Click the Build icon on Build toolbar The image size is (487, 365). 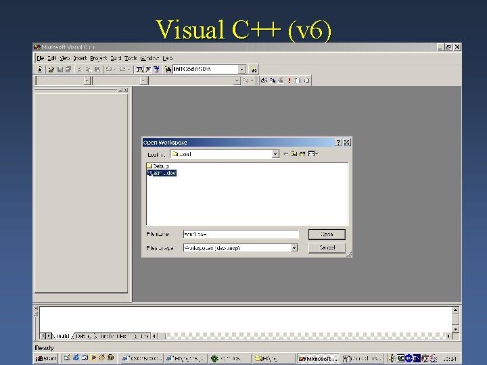click(x=273, y=80)
